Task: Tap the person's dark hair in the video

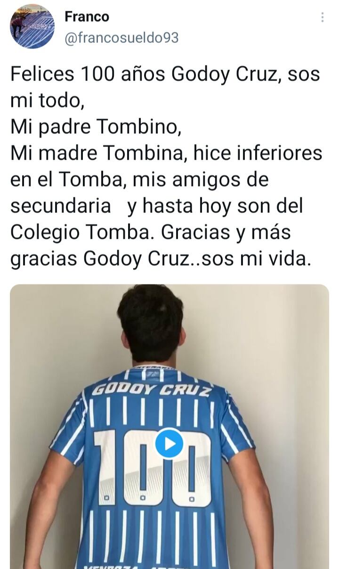Action: (150, 313)
